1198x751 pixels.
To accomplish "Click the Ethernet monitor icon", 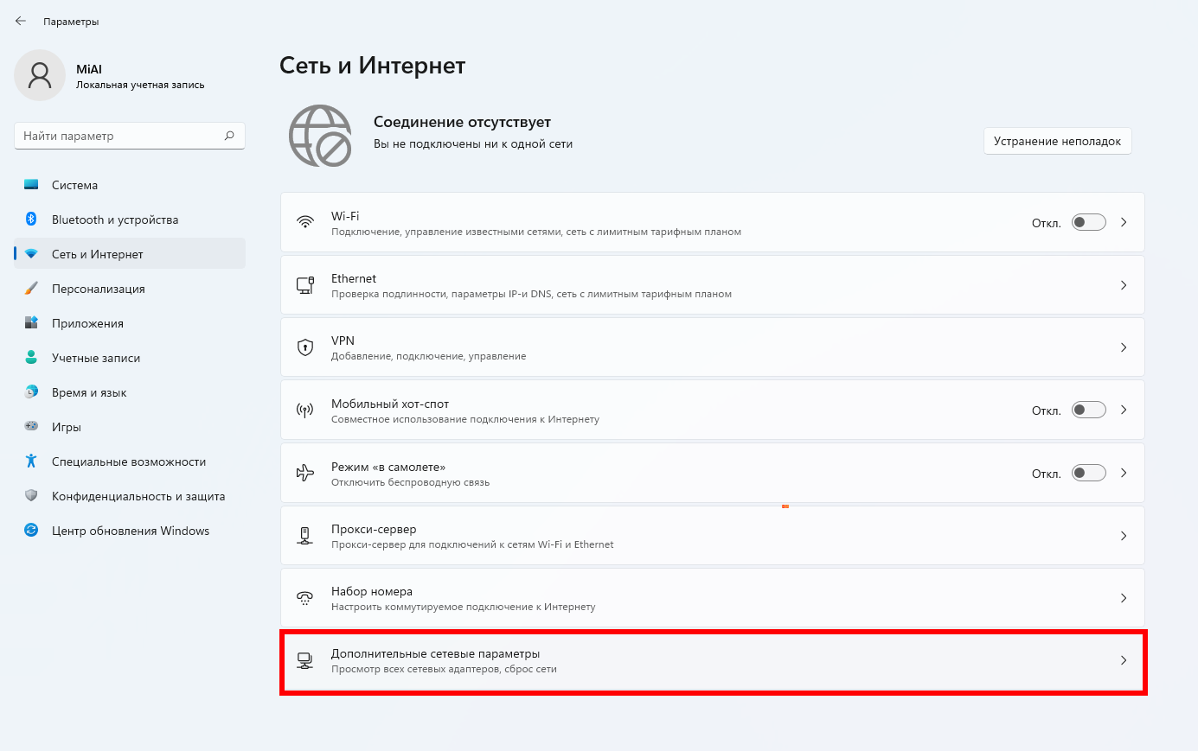I will coord(305,285).
